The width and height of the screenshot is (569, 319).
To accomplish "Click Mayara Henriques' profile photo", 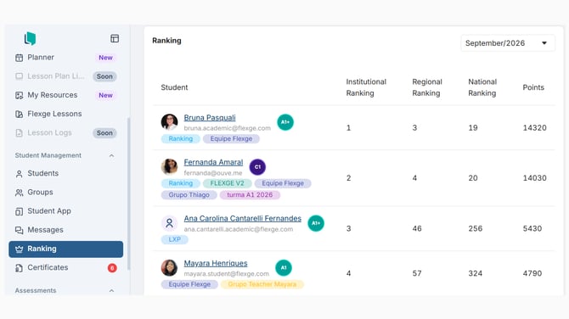I will (x=170, y=268).
